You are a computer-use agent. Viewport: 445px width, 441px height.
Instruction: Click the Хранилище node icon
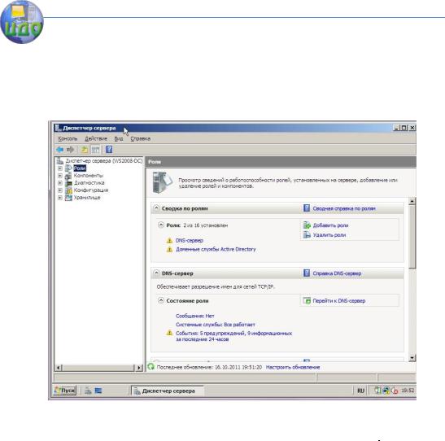[x=68, y=198]
